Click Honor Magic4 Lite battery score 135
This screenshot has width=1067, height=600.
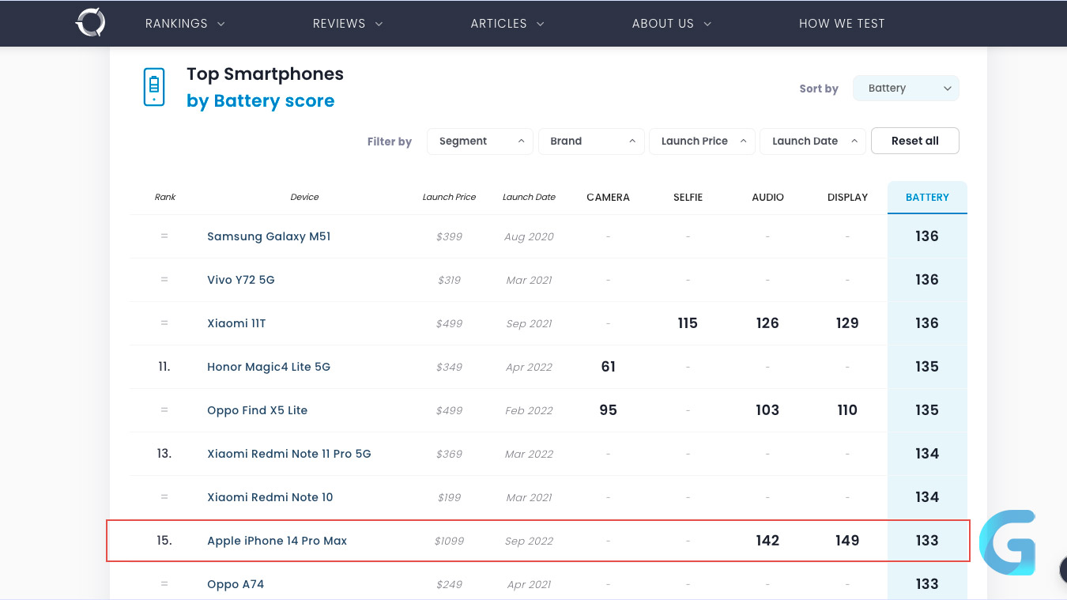click(x=927, y=367)
